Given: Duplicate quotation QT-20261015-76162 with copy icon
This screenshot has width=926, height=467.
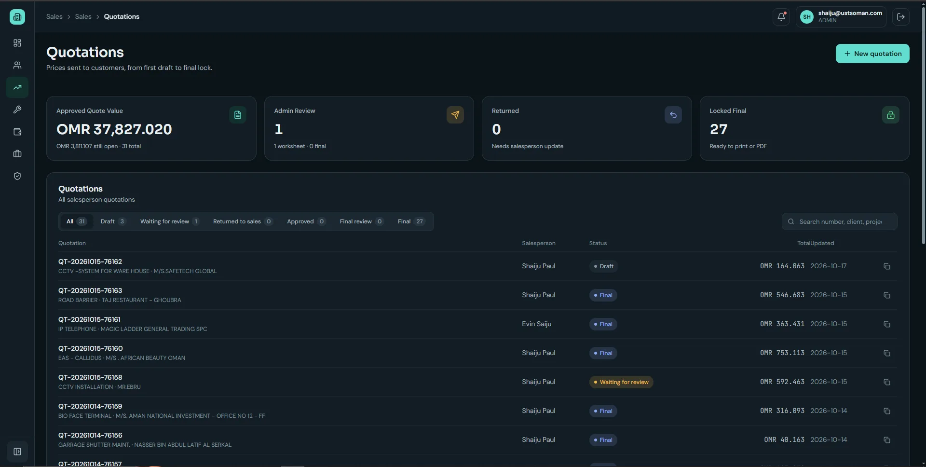Looking at the screenshot, I should click(x=887, y=266).
